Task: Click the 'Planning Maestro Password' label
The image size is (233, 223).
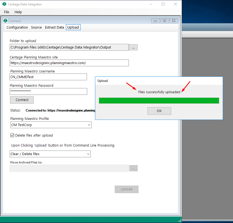Action: point(32,86)
